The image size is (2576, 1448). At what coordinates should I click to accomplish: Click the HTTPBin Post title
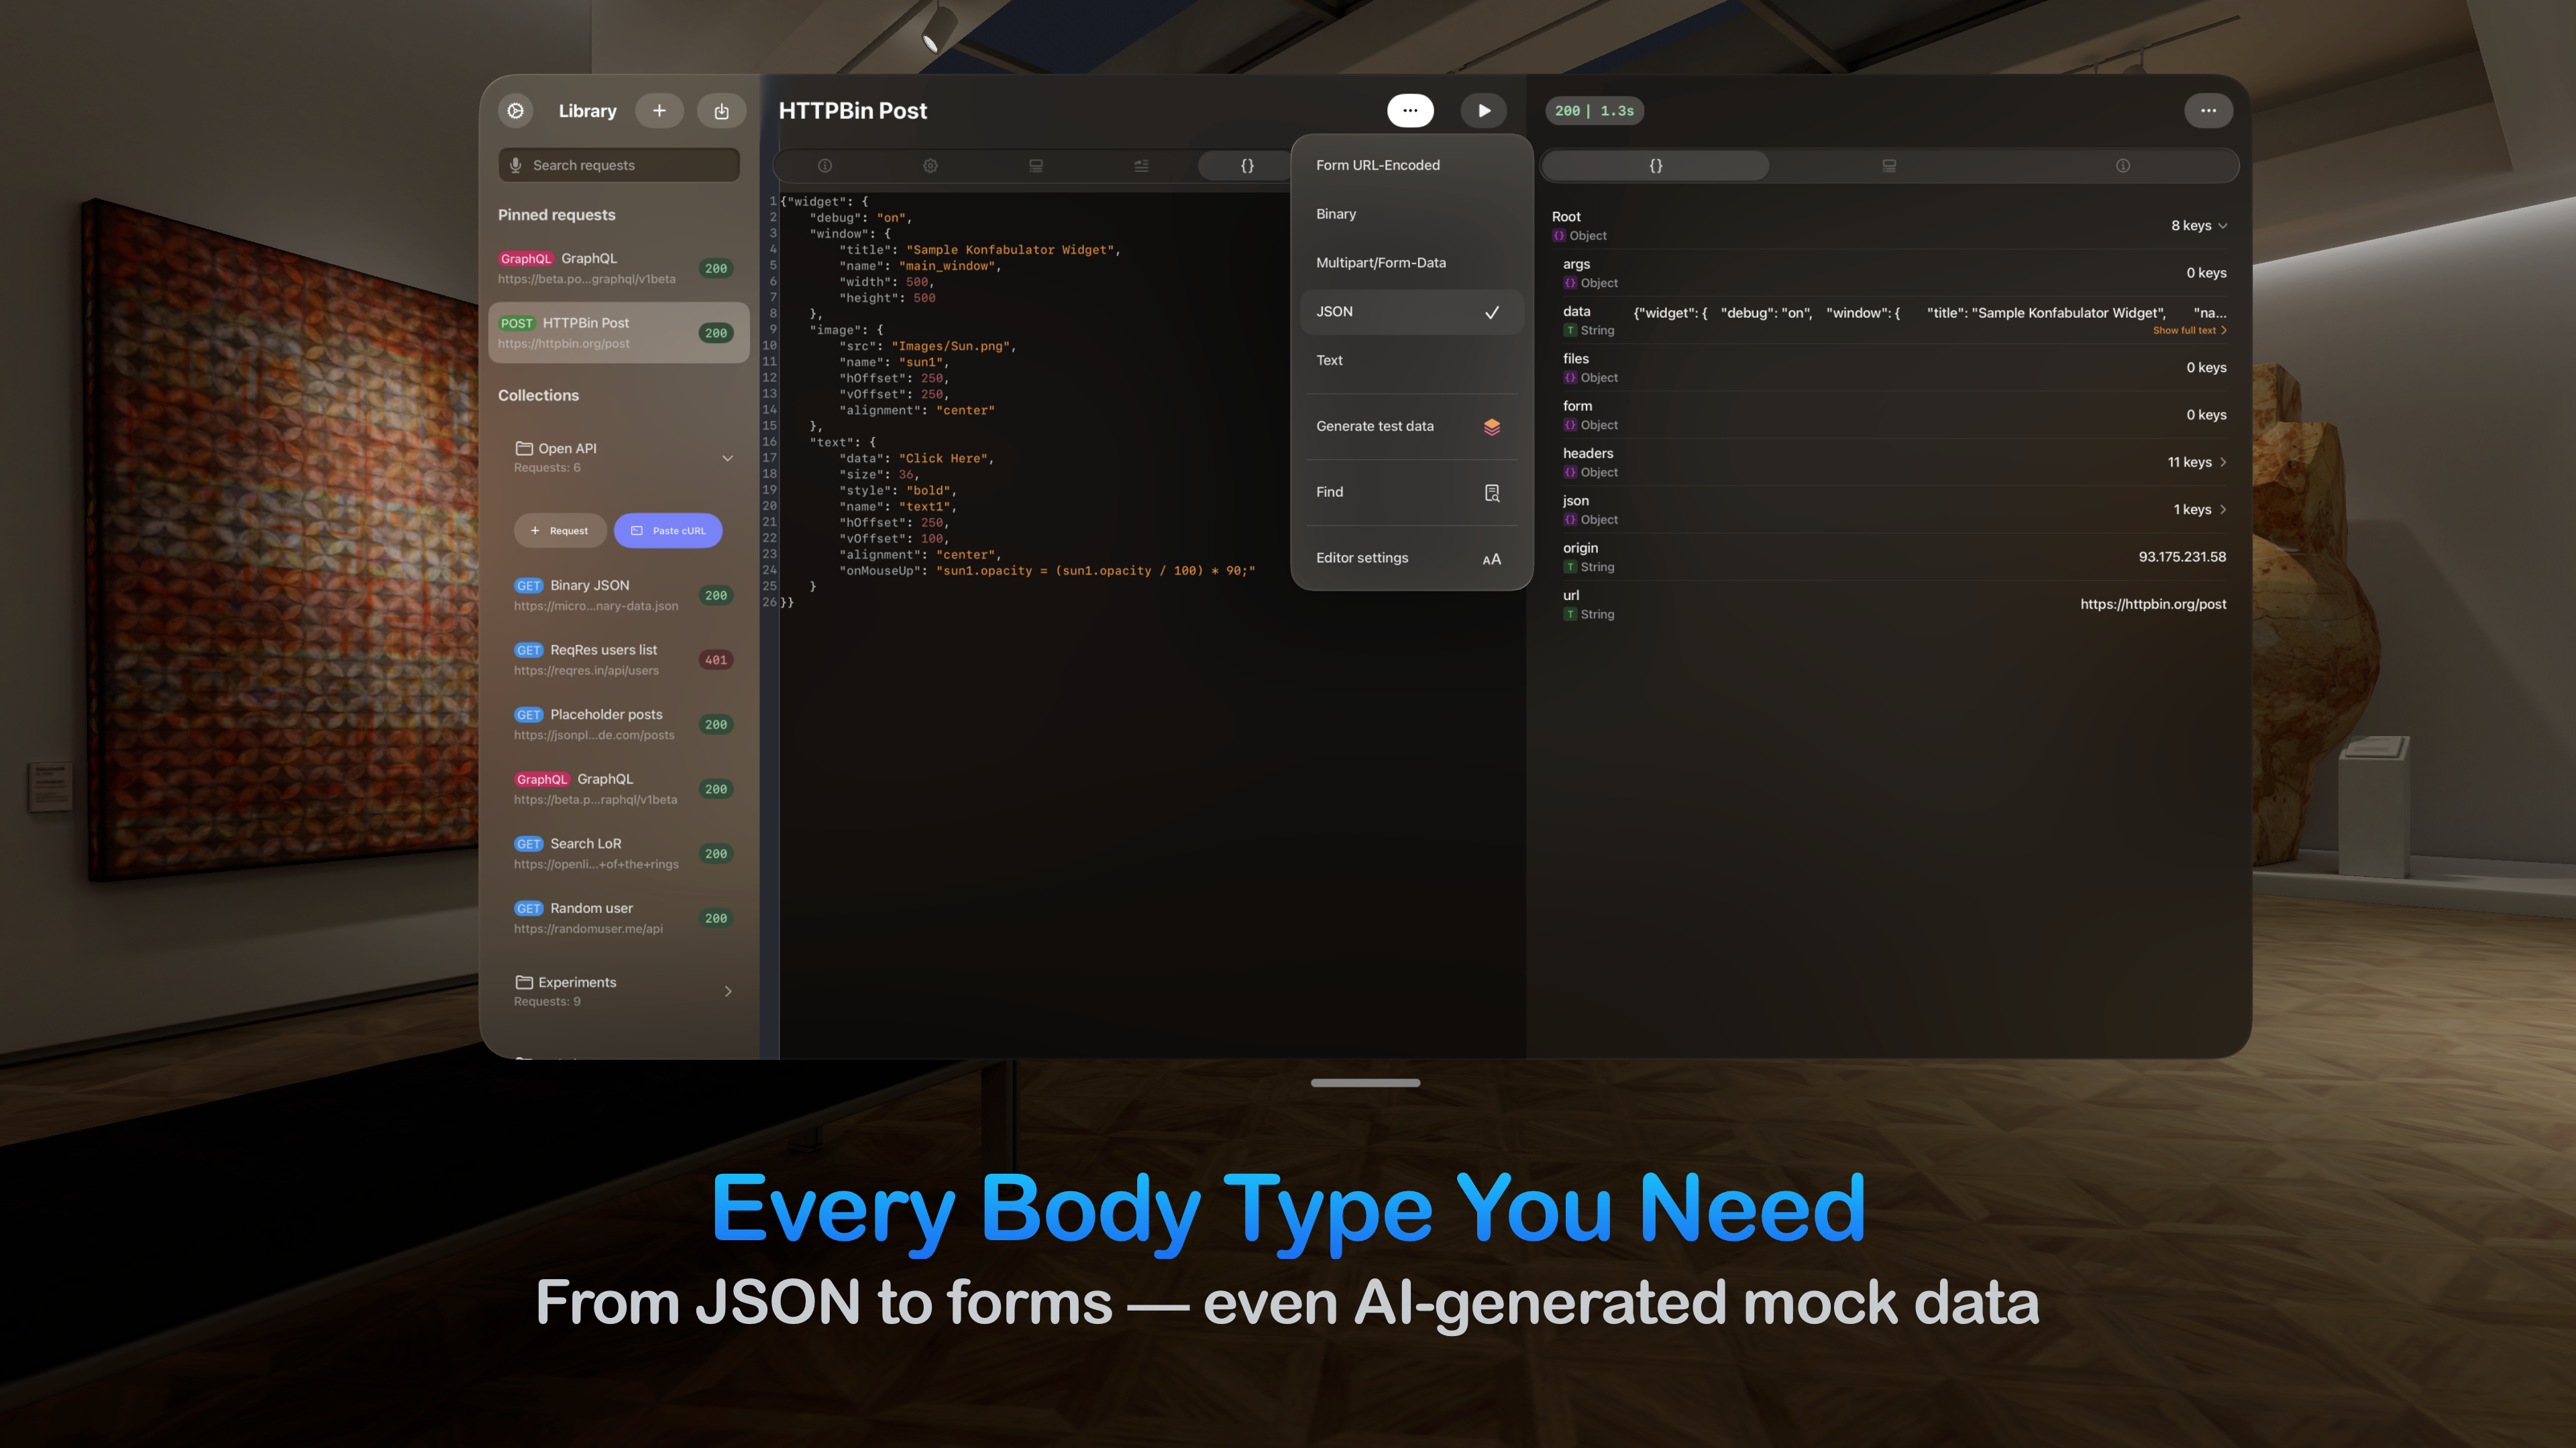click(853, 111)
